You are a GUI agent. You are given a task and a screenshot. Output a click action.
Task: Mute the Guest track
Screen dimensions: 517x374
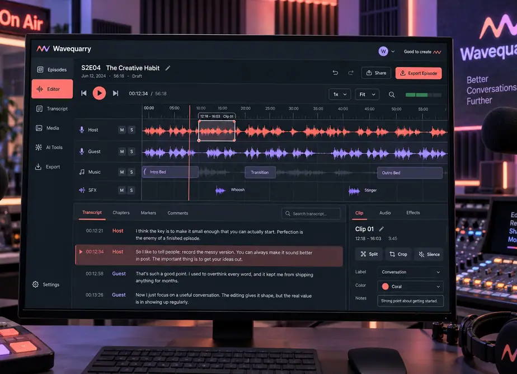(x=122, y=151)
